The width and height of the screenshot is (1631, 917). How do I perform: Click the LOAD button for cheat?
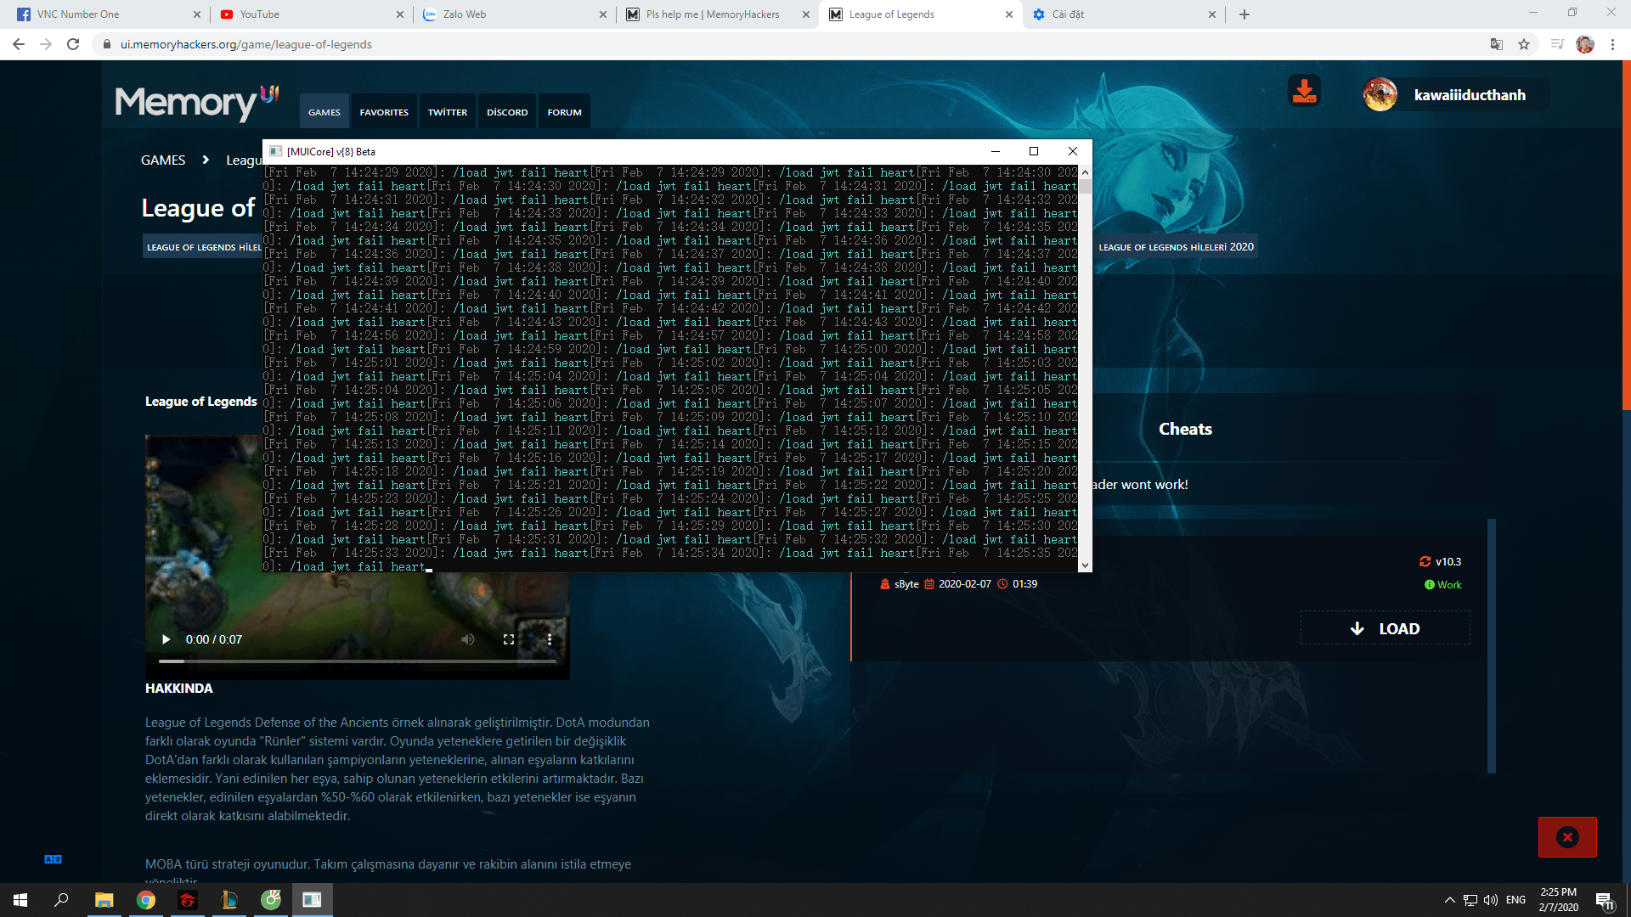click(x=1385, y=628)
